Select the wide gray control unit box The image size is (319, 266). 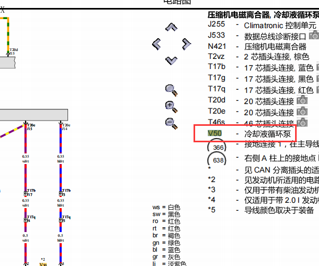point(34,115)
